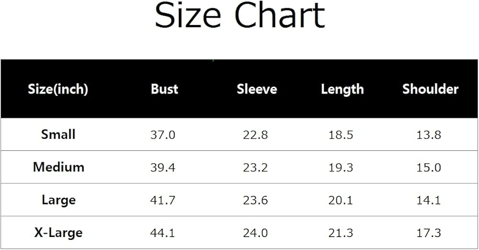Select the Medium sleeve value 23.2
479x250 pixels.
tap(255, 168)
